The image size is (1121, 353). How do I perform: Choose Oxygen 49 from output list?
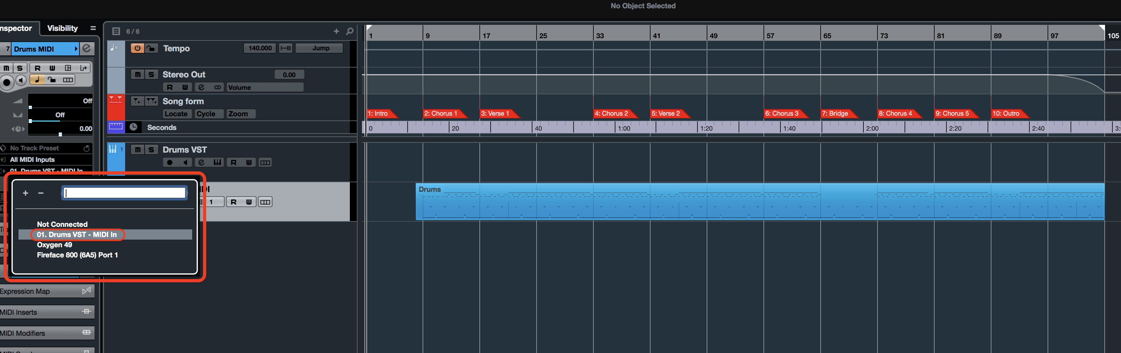(54, 245)
